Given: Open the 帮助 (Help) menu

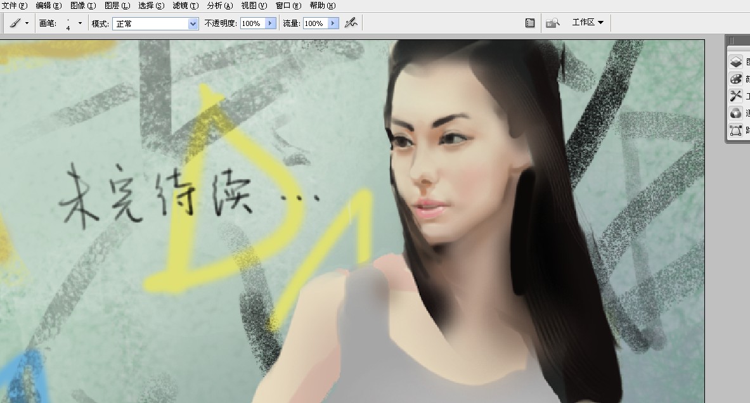Looking at the screenshot, I should [x=323, y=6].
